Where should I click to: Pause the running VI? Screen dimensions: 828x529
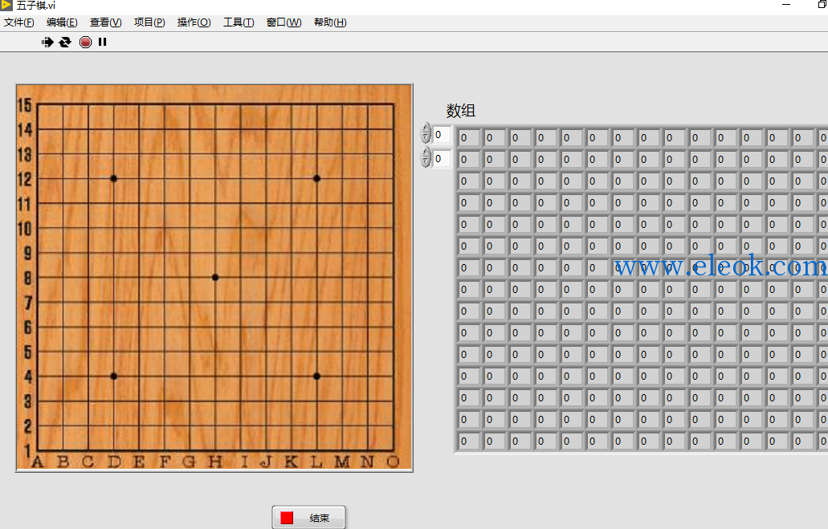103,43
